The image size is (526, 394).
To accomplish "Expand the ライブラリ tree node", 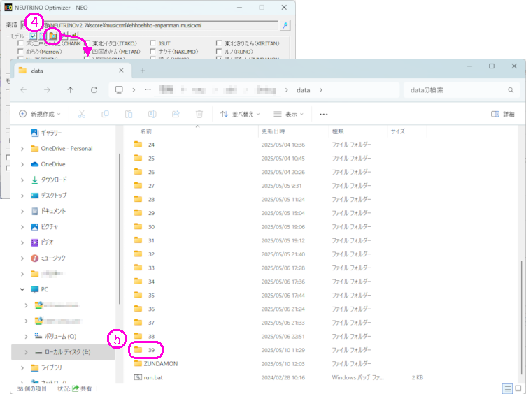I will point(22,368).
